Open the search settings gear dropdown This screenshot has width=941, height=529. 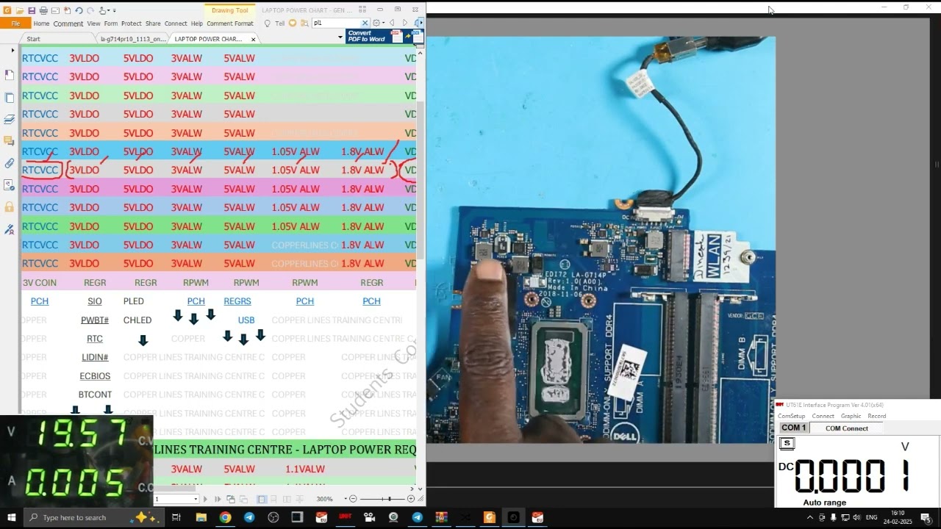tap(378, 23)
